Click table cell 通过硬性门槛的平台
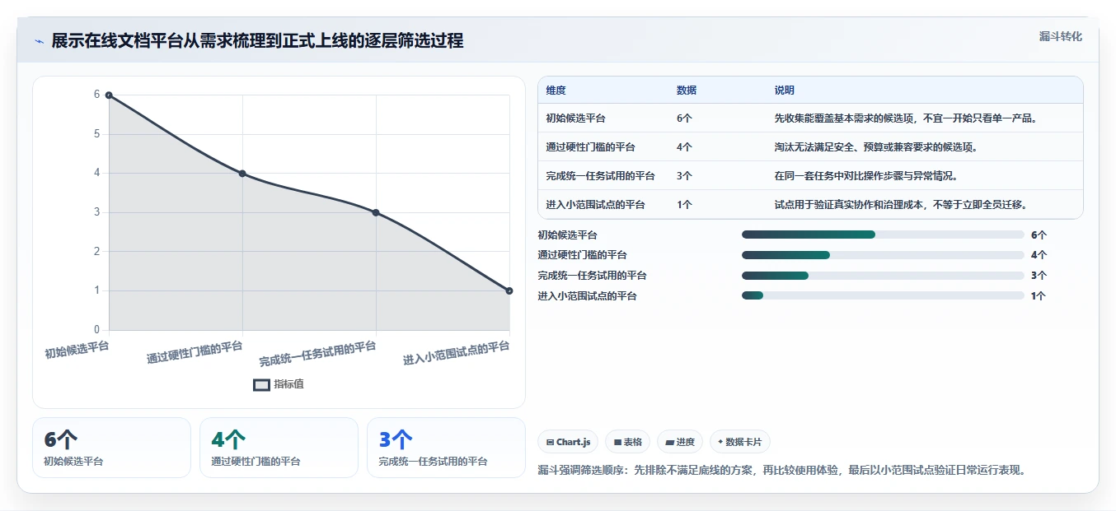1116x511 pixels. tap(590, 147)
